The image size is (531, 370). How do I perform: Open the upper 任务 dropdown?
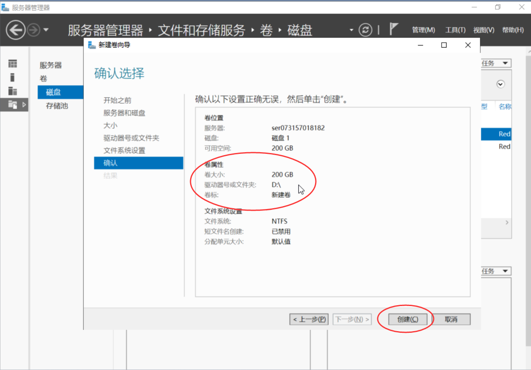pos(495,63)
